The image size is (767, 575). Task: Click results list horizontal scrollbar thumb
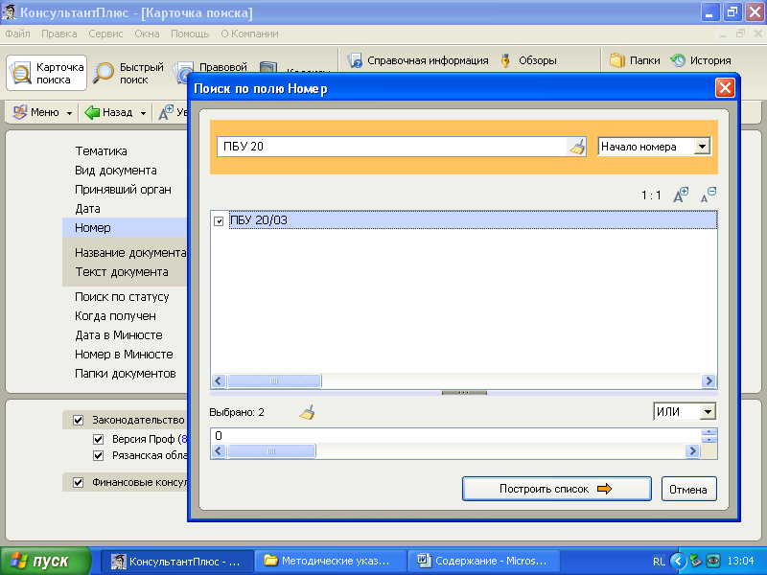click(274, 380)
